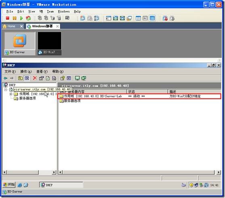
Task: Click the taskbar clock showing 14:41
Action: (x=214, y=185)
